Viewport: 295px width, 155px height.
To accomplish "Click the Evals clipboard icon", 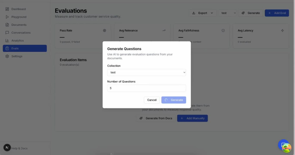I will coord(7,48).
